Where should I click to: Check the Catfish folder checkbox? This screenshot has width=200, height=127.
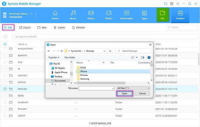click(5, 116)
